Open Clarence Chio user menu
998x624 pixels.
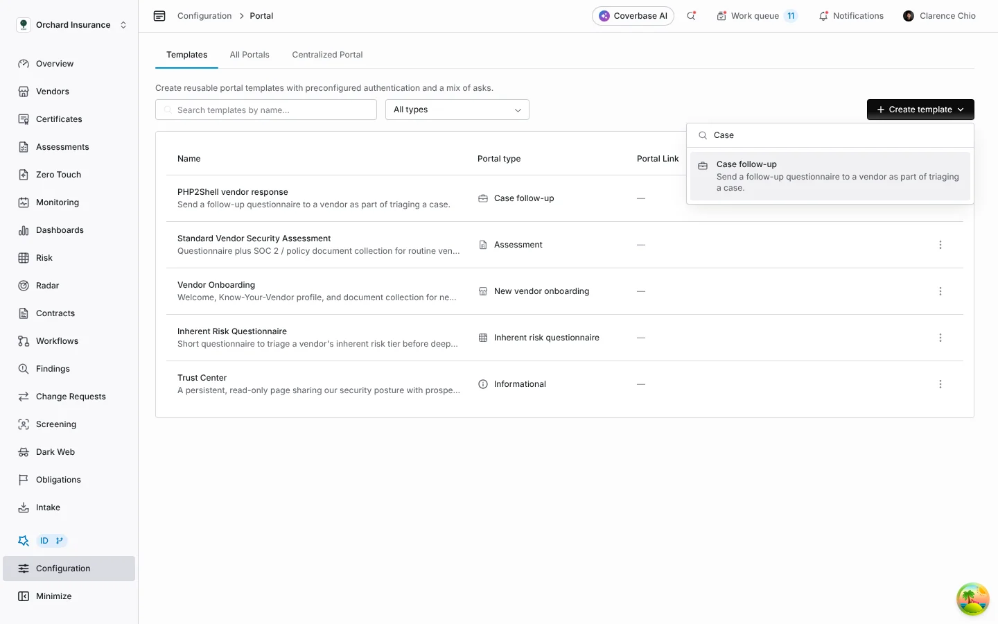tap(939, 16)
